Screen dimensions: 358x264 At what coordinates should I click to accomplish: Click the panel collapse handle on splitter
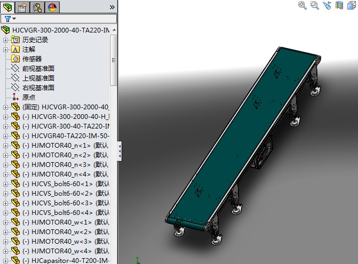[120, 151]
